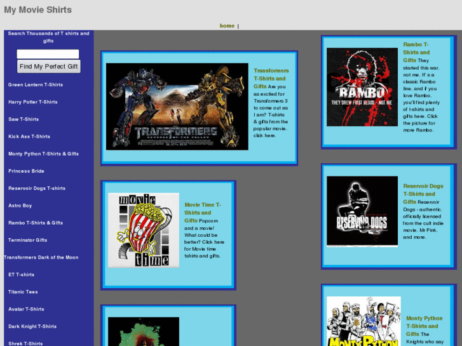Go to Kick Ass T-Shirts page
This screenshot has width=462, height=346.
click(x=29, y=136)
